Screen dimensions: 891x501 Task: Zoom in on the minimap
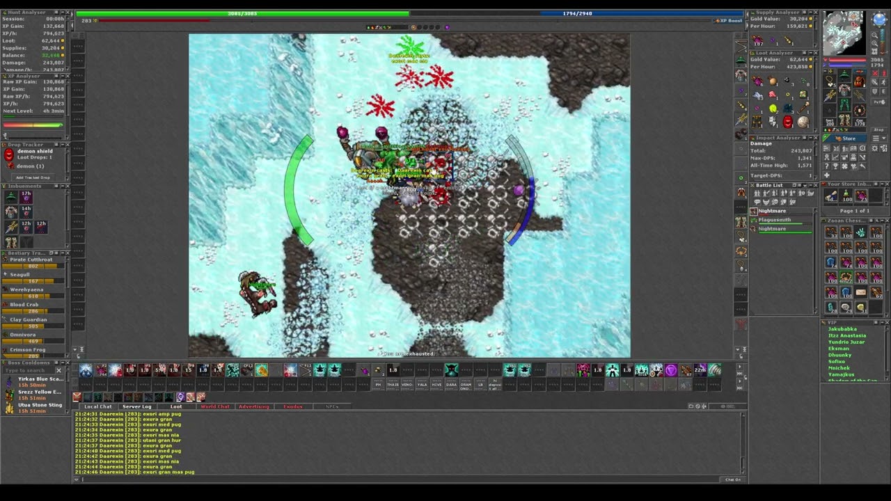[x=875, y=43]
